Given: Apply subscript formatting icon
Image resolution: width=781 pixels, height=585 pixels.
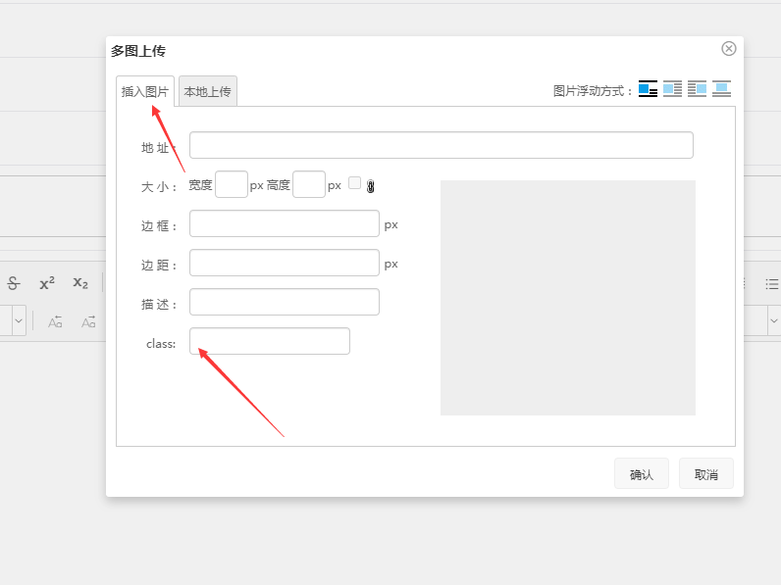Looking at the screenshot, I should (x=80, y=283).
